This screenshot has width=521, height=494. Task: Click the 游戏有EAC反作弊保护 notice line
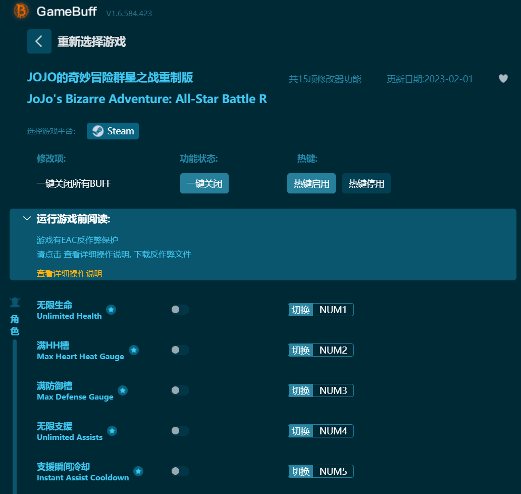tap(77, 240)
